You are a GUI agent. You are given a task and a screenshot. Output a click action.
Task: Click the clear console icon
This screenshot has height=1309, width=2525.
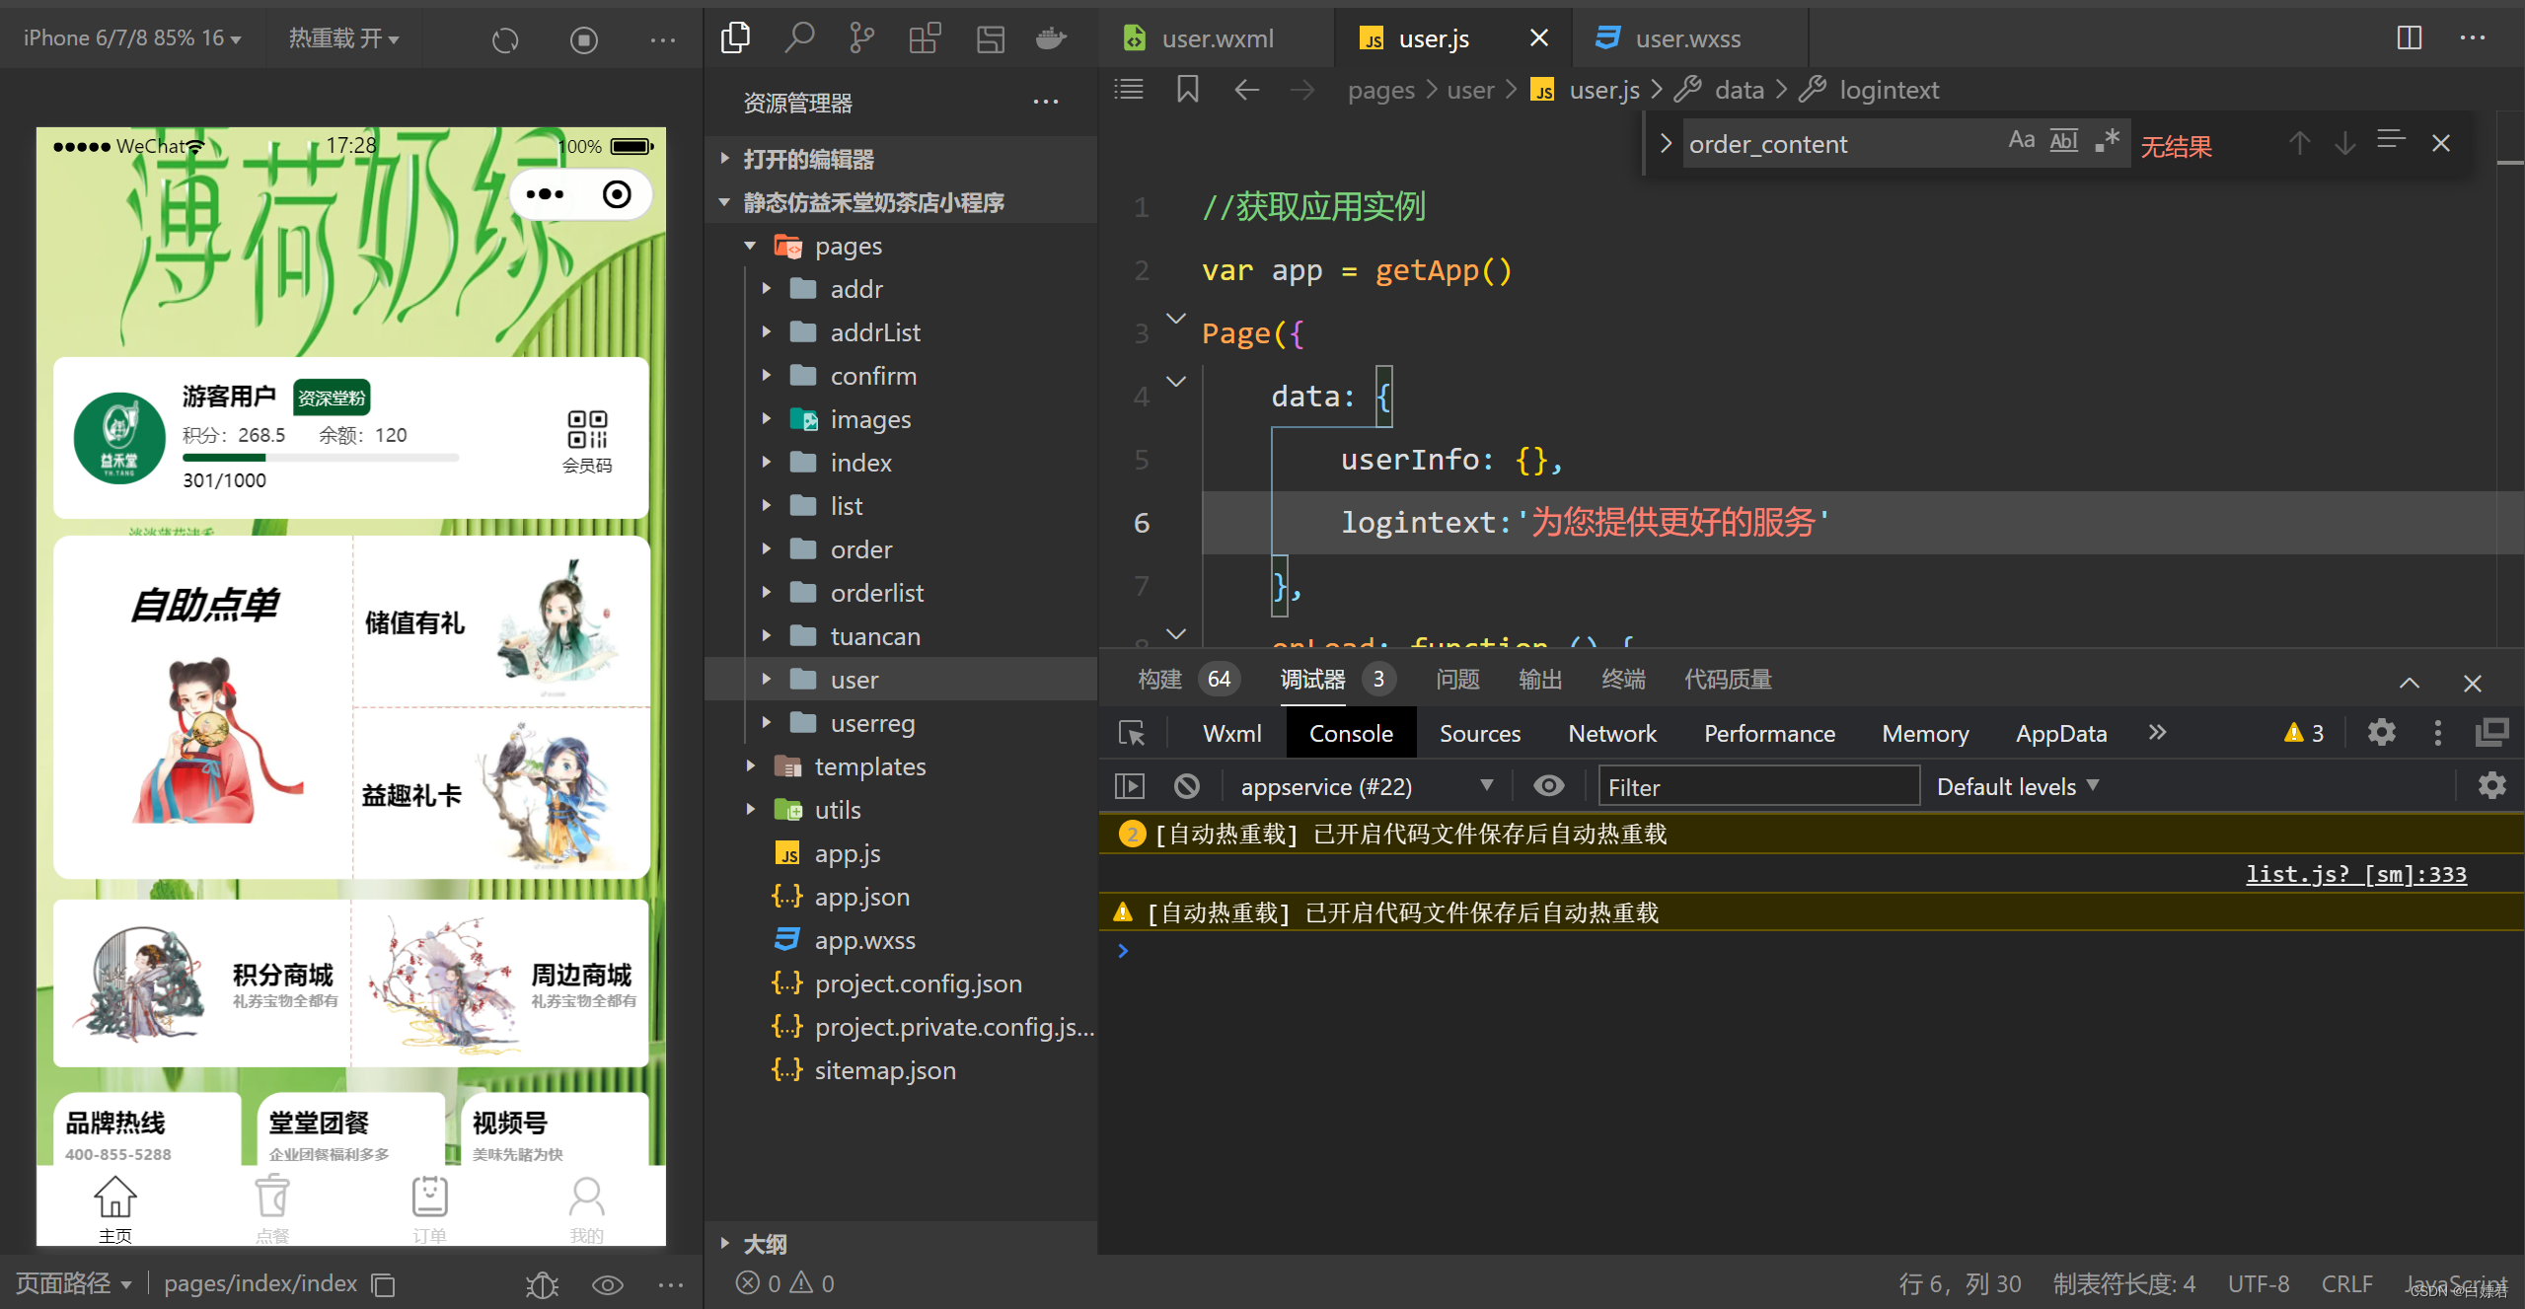(x=1187, y=786)
